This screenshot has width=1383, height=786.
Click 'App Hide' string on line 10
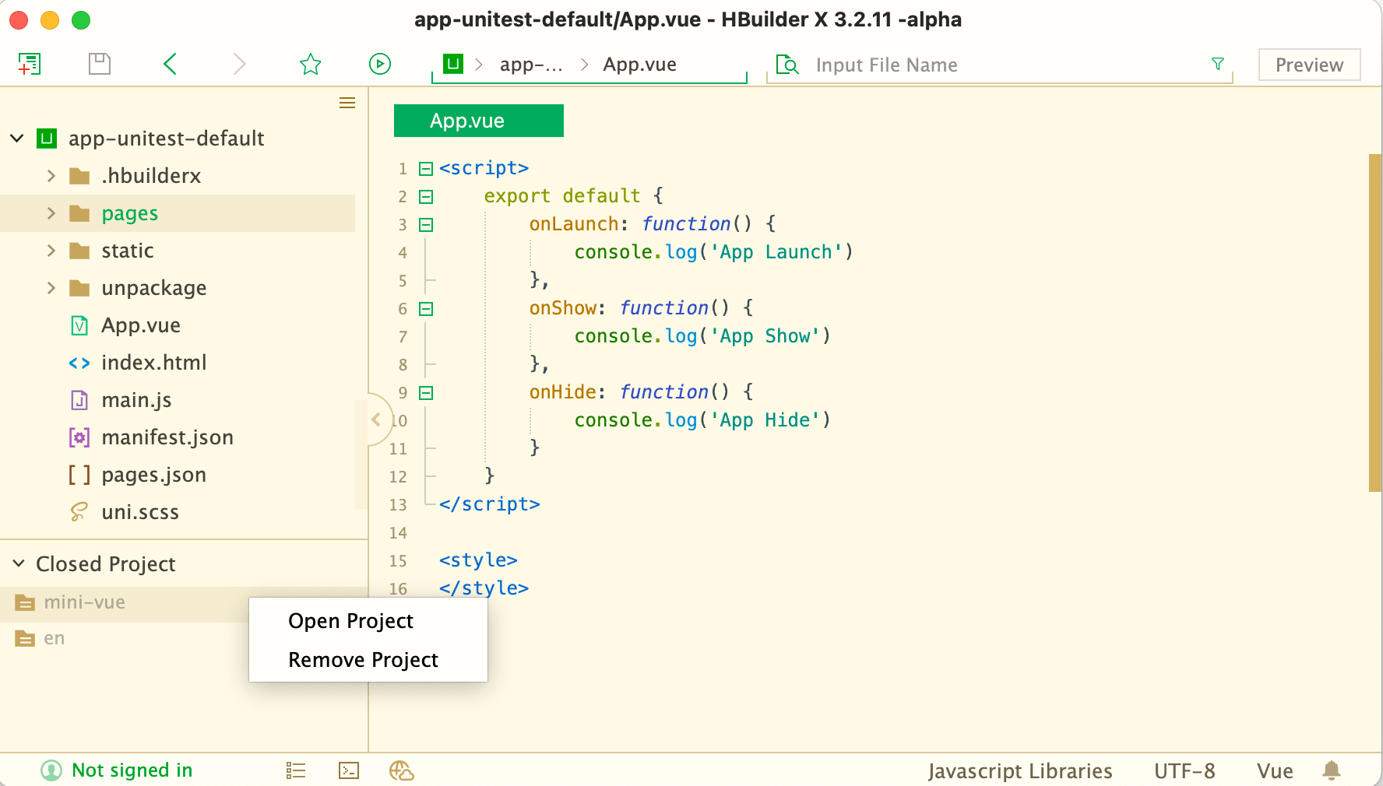coord(765,420)
